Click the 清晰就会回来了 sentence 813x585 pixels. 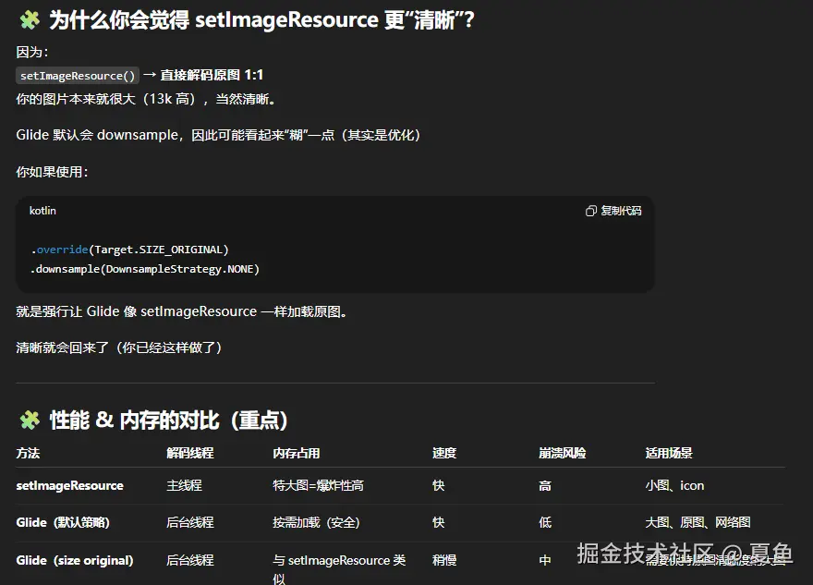coord(119,347)
